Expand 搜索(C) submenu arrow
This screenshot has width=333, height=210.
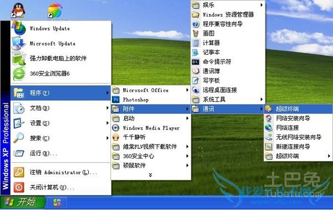click(108, 138)
